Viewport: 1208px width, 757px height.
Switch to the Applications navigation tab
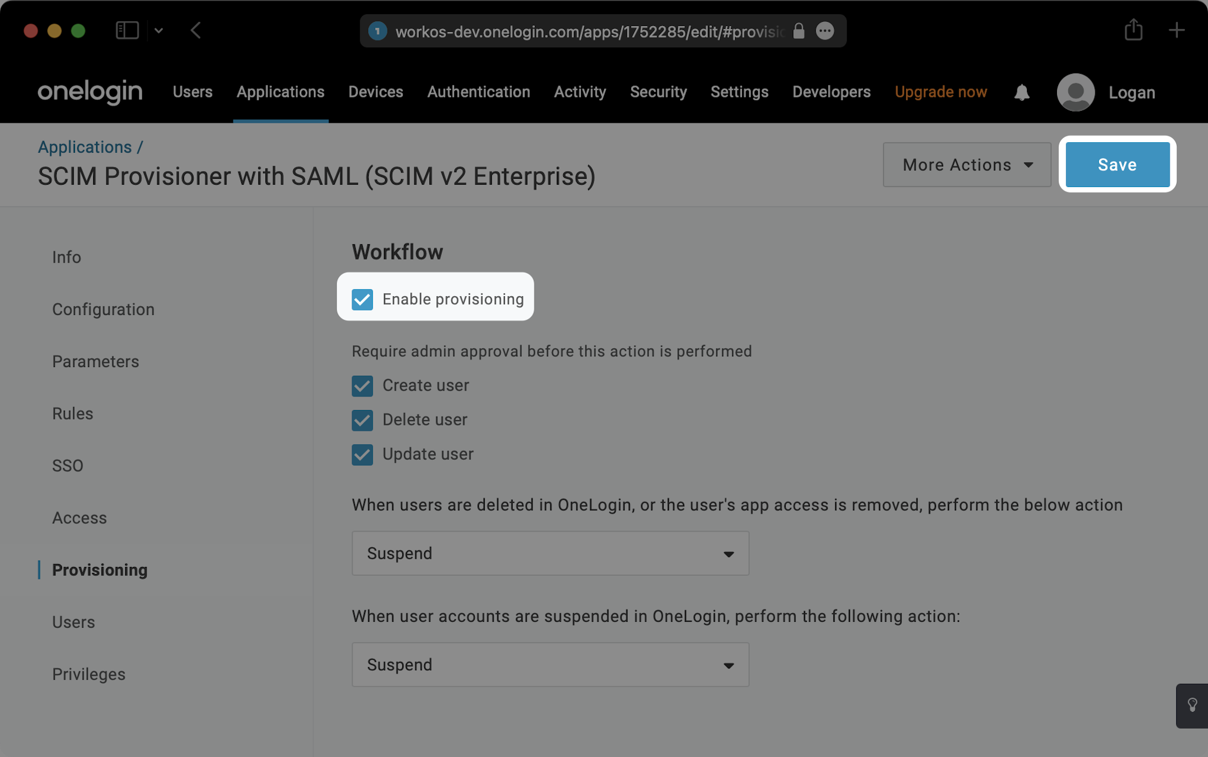(x=280, y=91)
